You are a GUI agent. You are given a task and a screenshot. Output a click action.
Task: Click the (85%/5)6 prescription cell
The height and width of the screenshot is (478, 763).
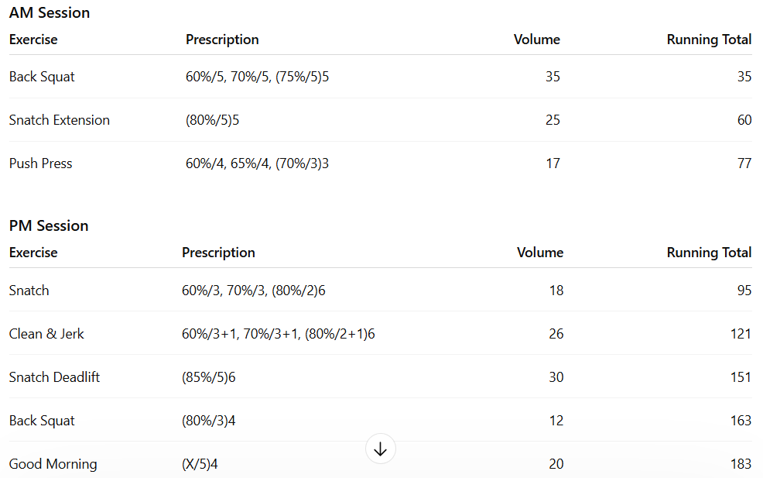[209, 377]
